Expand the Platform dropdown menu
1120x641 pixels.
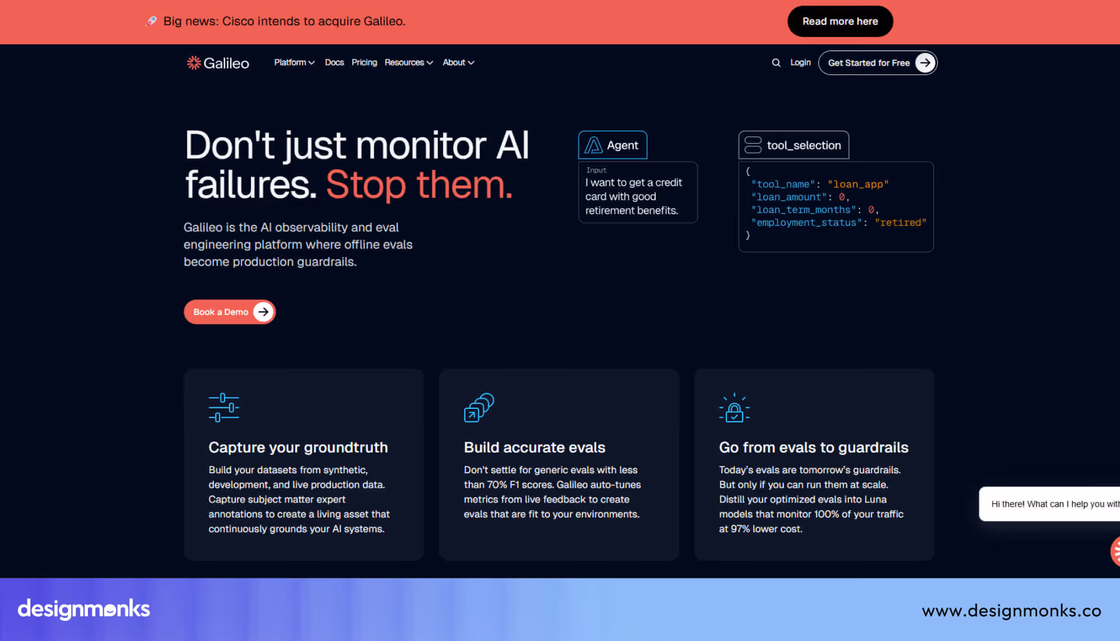click(294, 63)
